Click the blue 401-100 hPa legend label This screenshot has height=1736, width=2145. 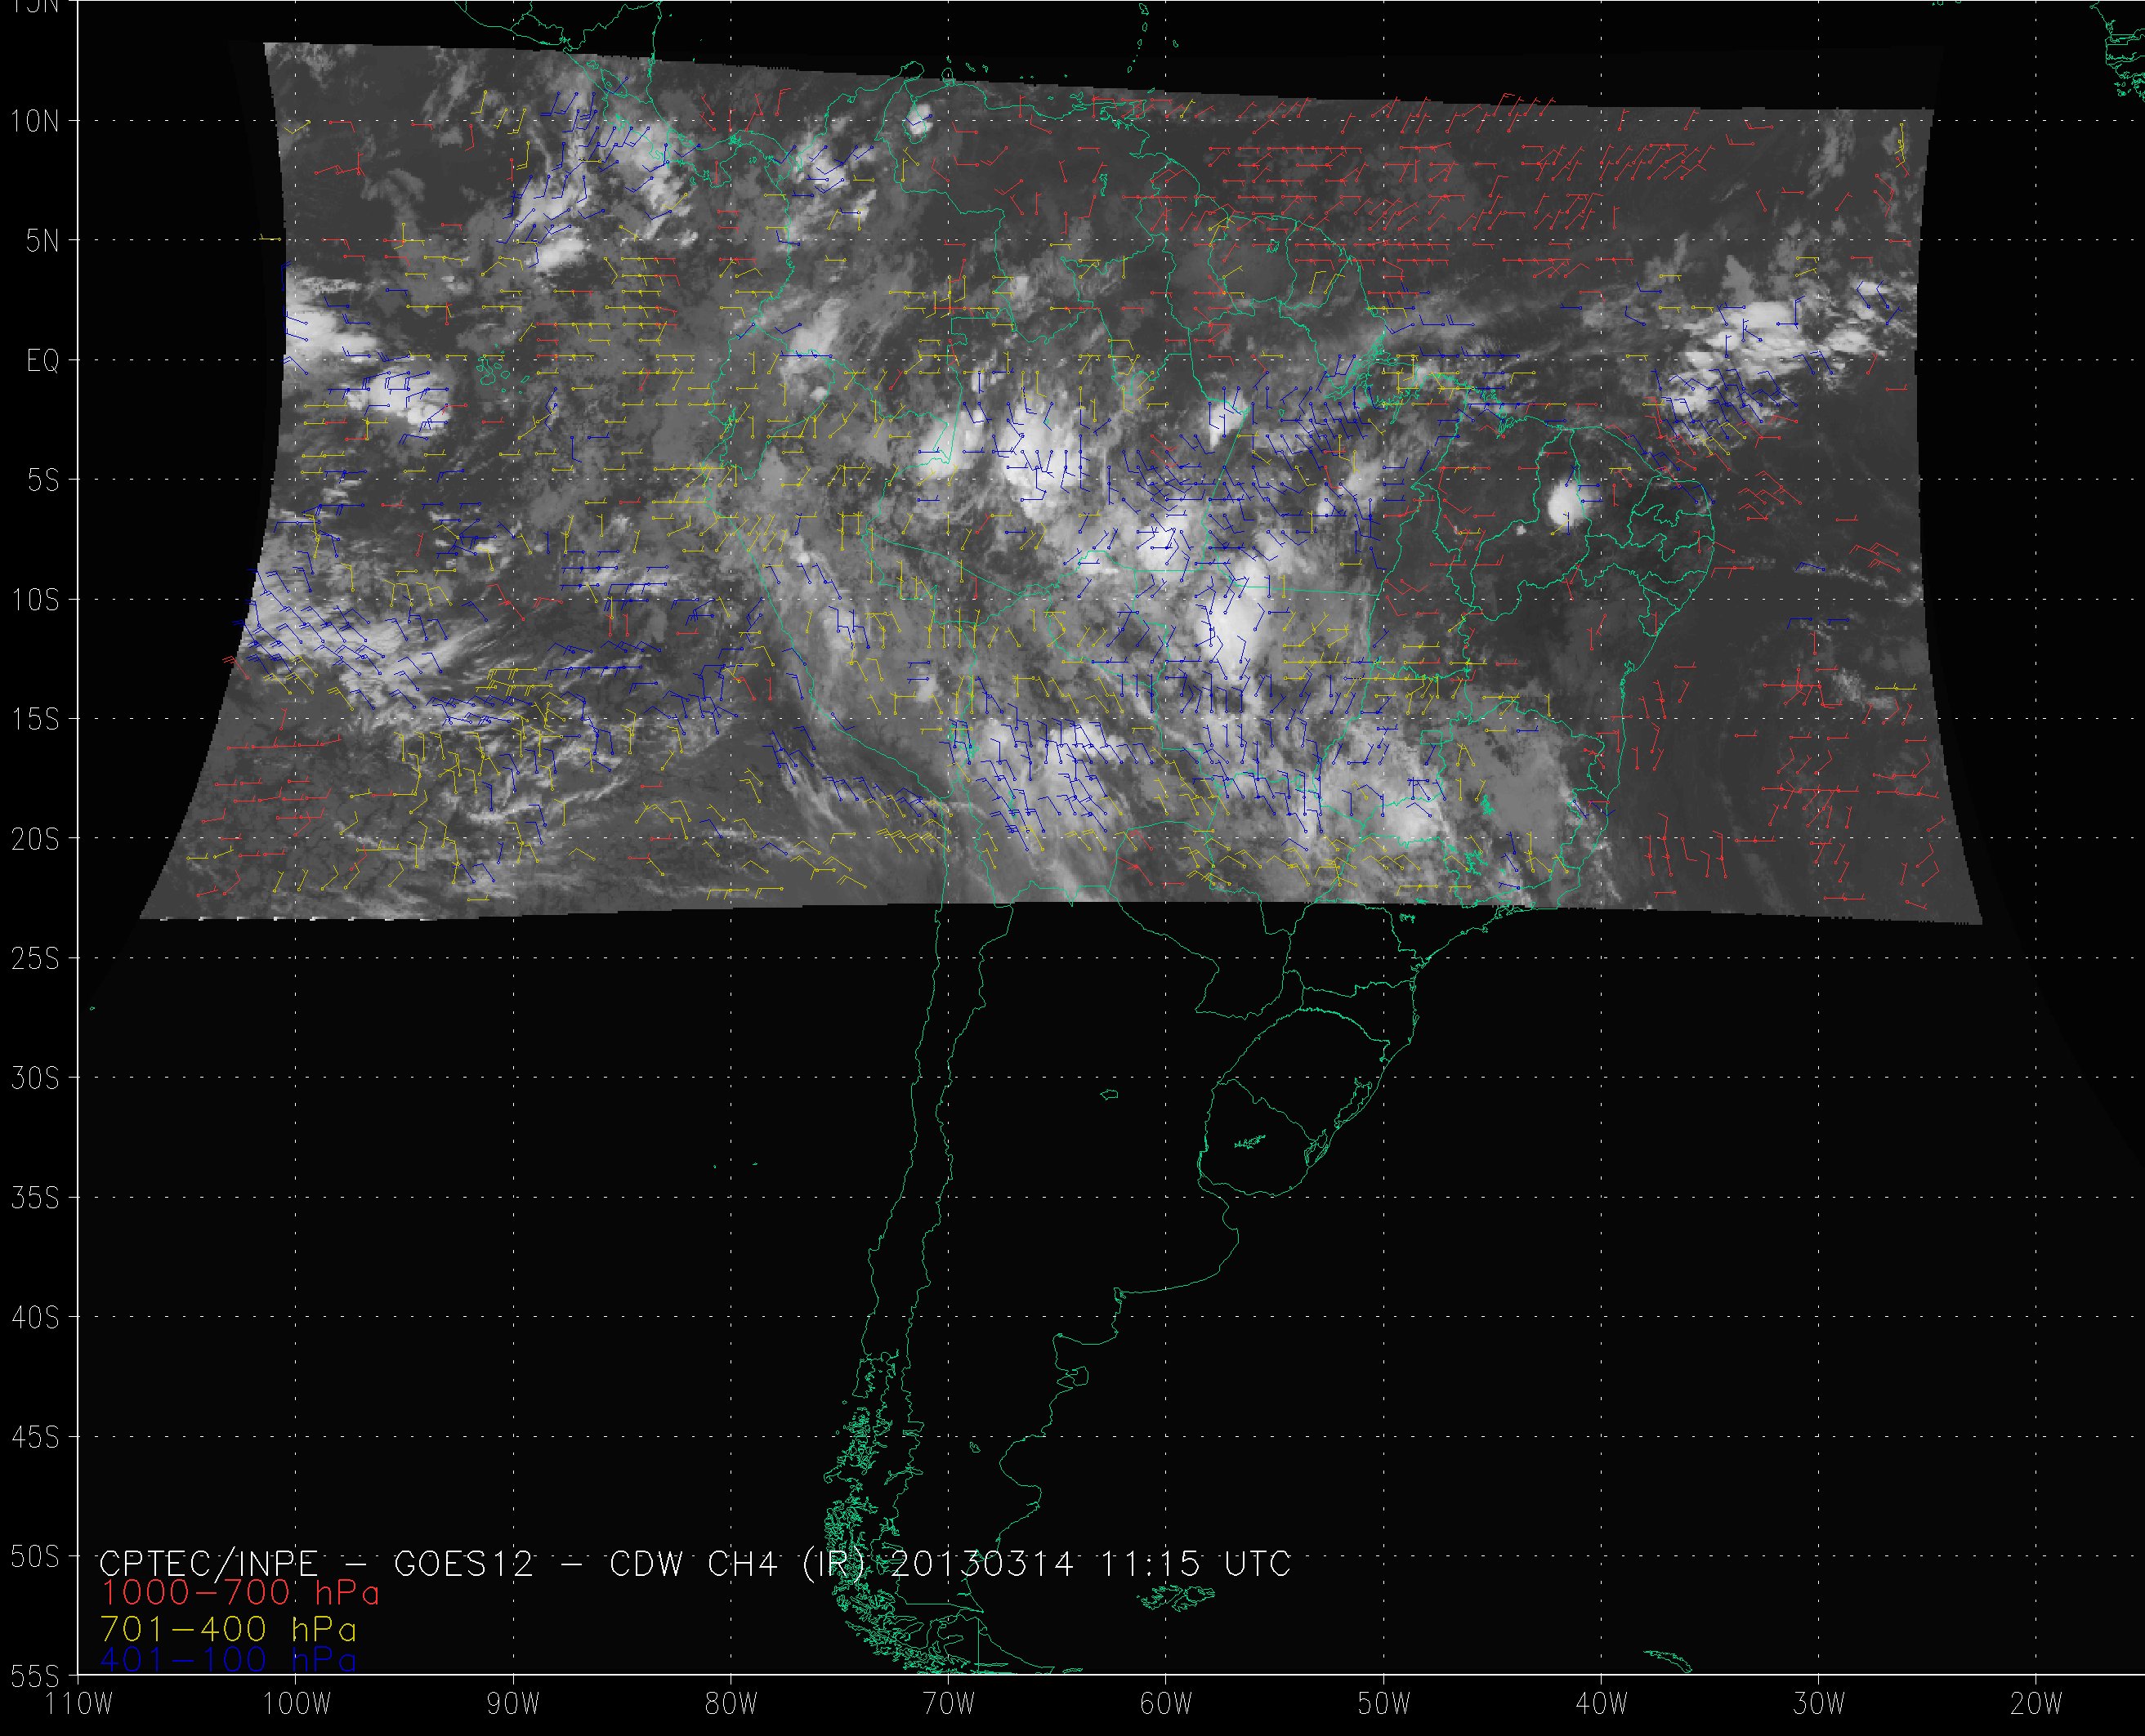pos(229,1660)
